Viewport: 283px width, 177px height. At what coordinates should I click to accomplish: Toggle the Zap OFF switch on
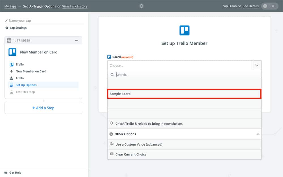tap(269, 6)
